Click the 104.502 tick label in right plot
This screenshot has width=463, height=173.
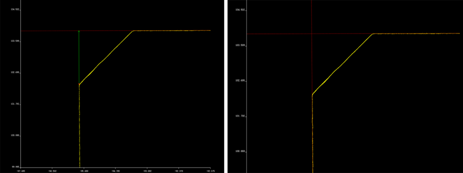tap(241, 10)
